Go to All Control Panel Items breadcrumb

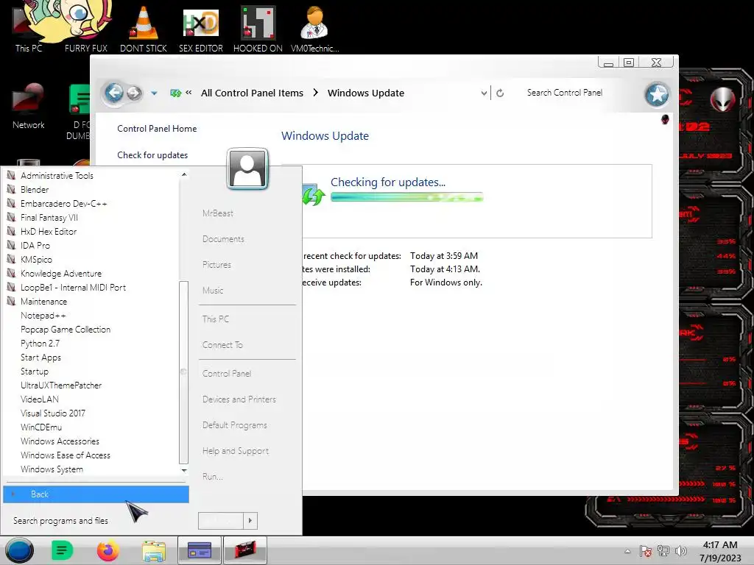[252, 93]
